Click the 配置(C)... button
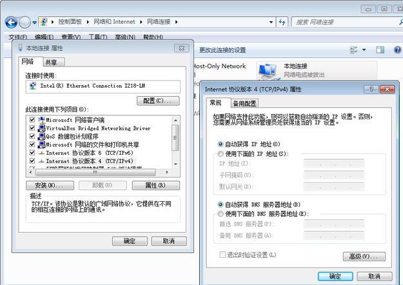403x285 pixels. (x=158, y=101)
